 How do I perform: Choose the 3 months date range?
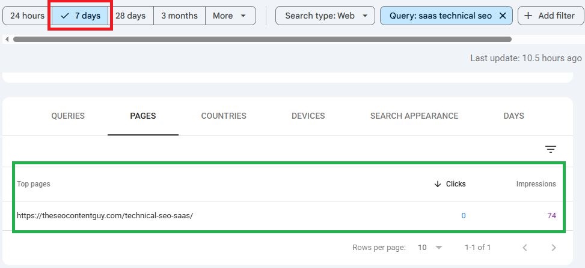point(179,16)
